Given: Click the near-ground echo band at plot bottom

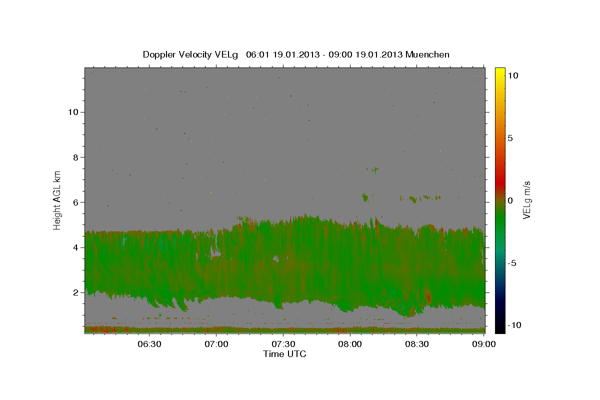Looking at the screenshot, I should [285, 330].
